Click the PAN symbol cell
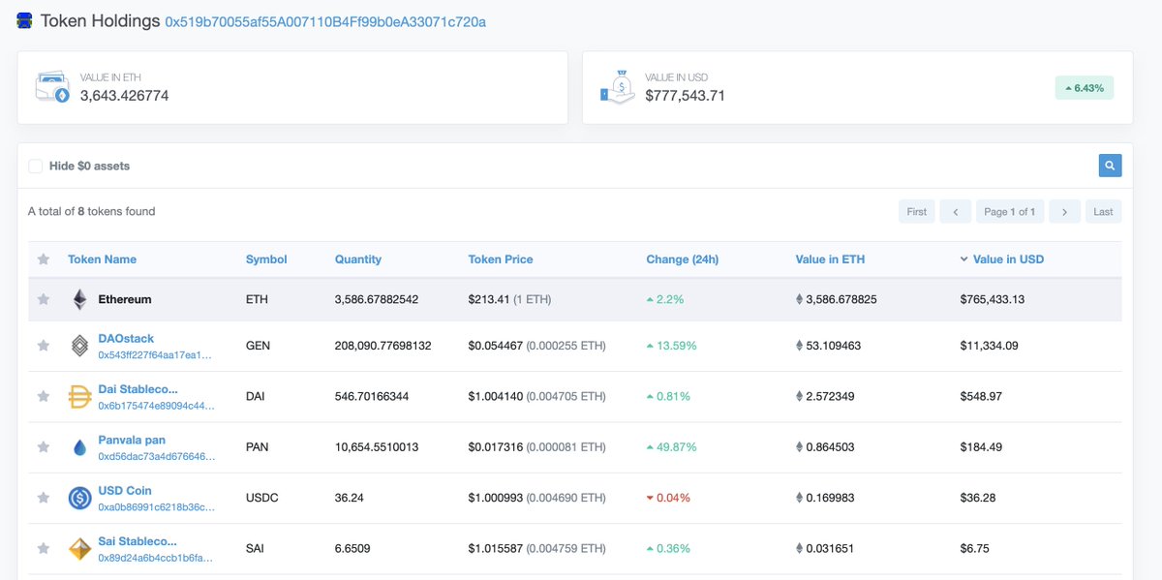Image resolution: width=1162 pixels, height=580 pixels. click(258, 447)
